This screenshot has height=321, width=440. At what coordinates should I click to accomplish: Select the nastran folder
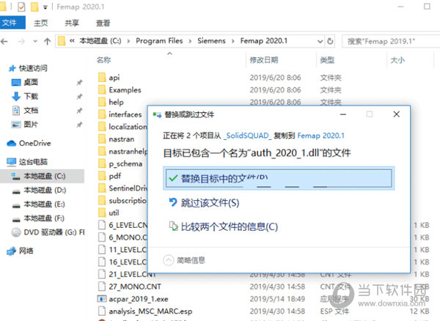(x=122, y=139)
